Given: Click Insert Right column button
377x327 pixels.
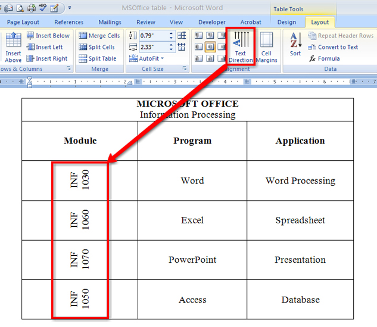Looking at the screenshot, I should coord(47,58).
